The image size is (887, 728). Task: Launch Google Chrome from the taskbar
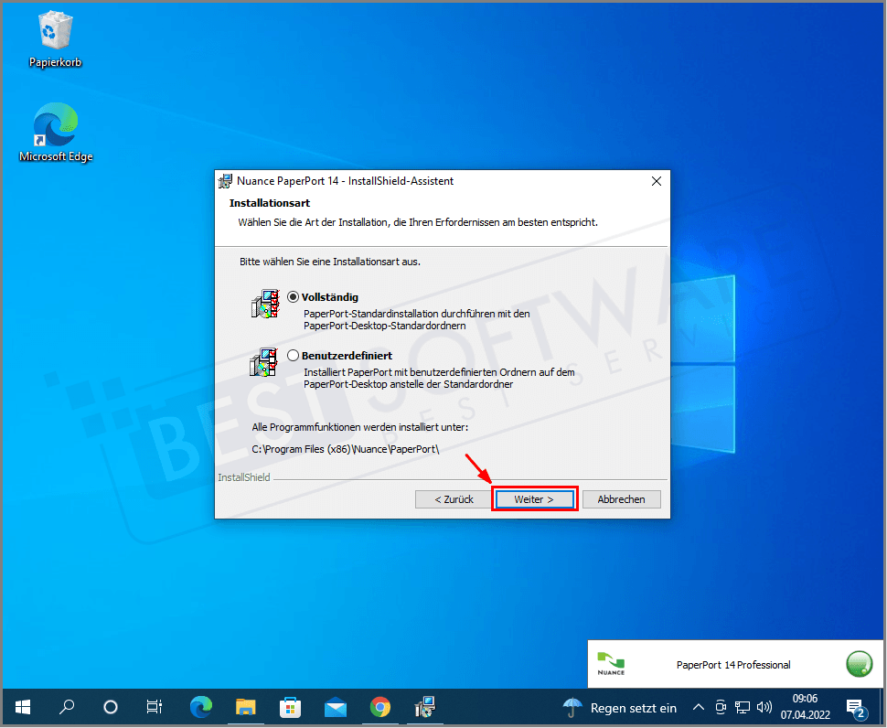click(x=379, y=707)
